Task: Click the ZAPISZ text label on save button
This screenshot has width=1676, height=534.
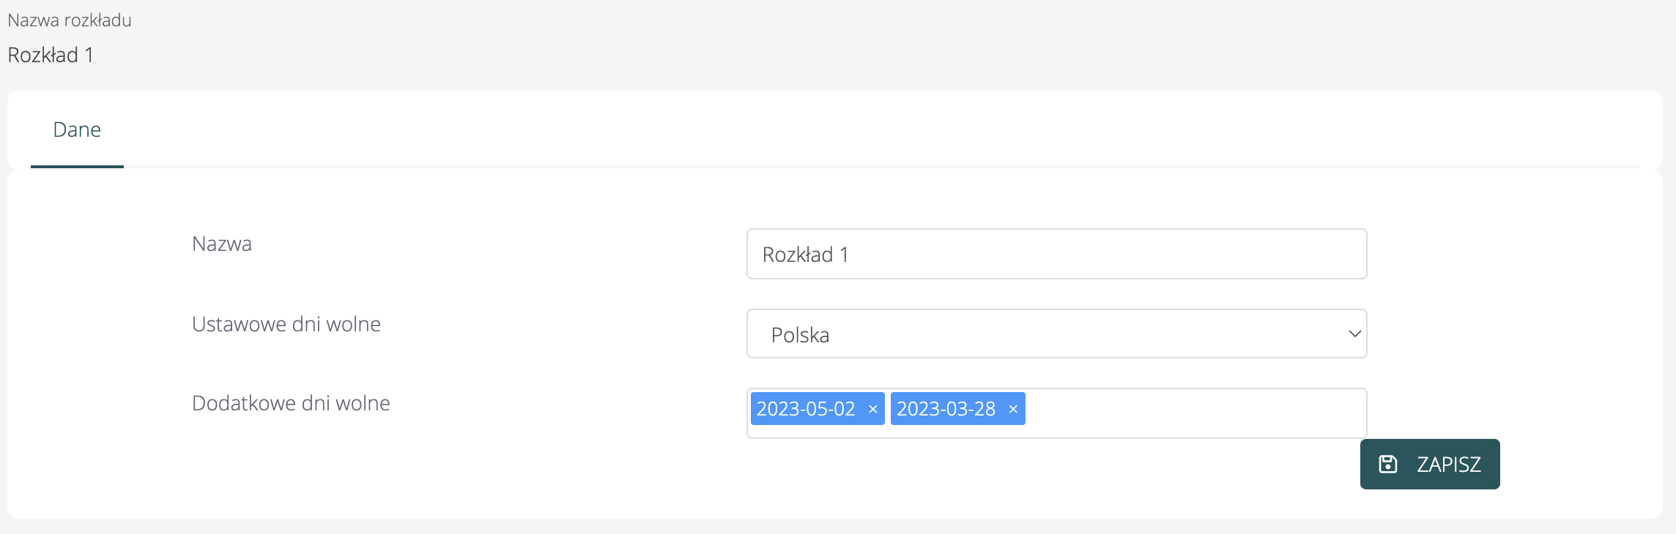Action: coord(1448,465)
